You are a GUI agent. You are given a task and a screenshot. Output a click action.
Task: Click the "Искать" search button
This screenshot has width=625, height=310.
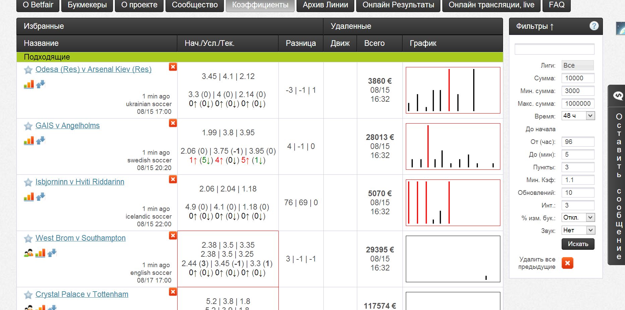[578, 244]
